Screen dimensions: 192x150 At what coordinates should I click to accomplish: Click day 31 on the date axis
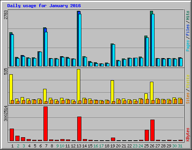pos(180,146)
